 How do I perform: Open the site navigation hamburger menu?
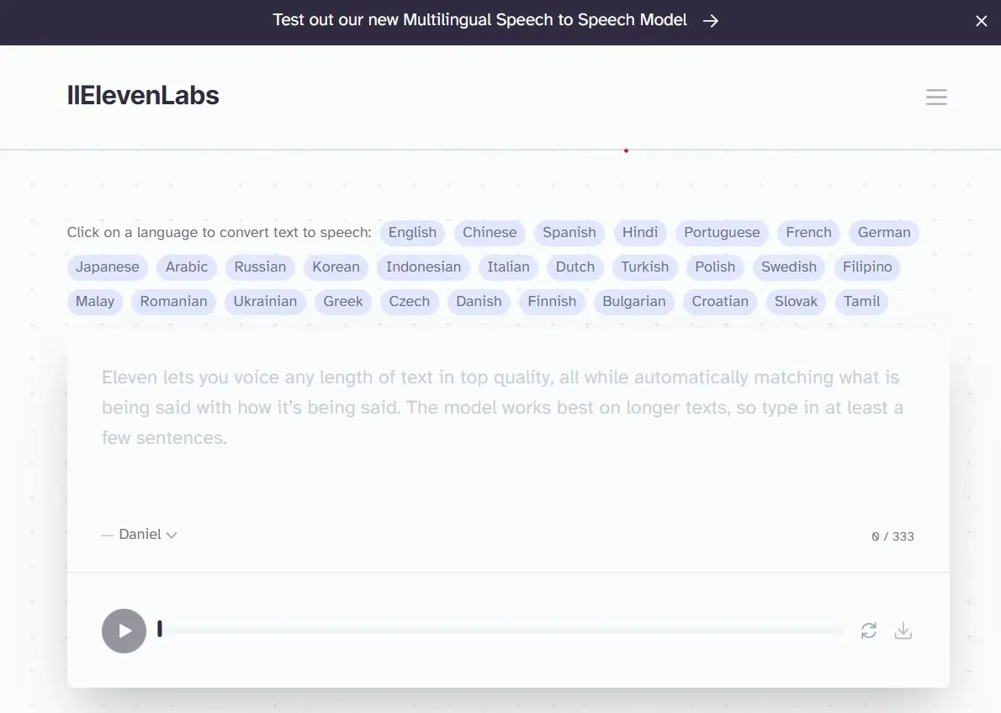pyautogui.click(x=936, y=97)
